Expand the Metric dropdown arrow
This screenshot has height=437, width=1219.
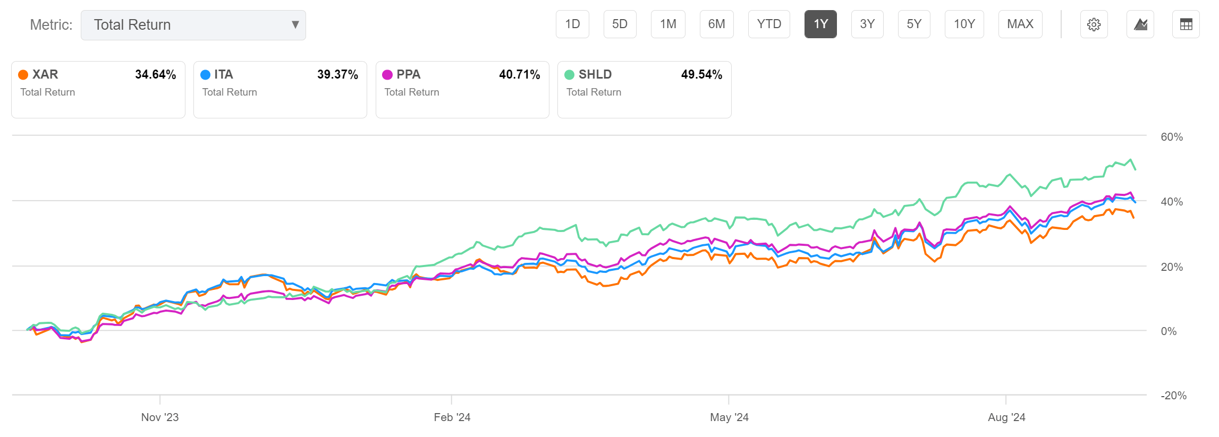point(295,24)
